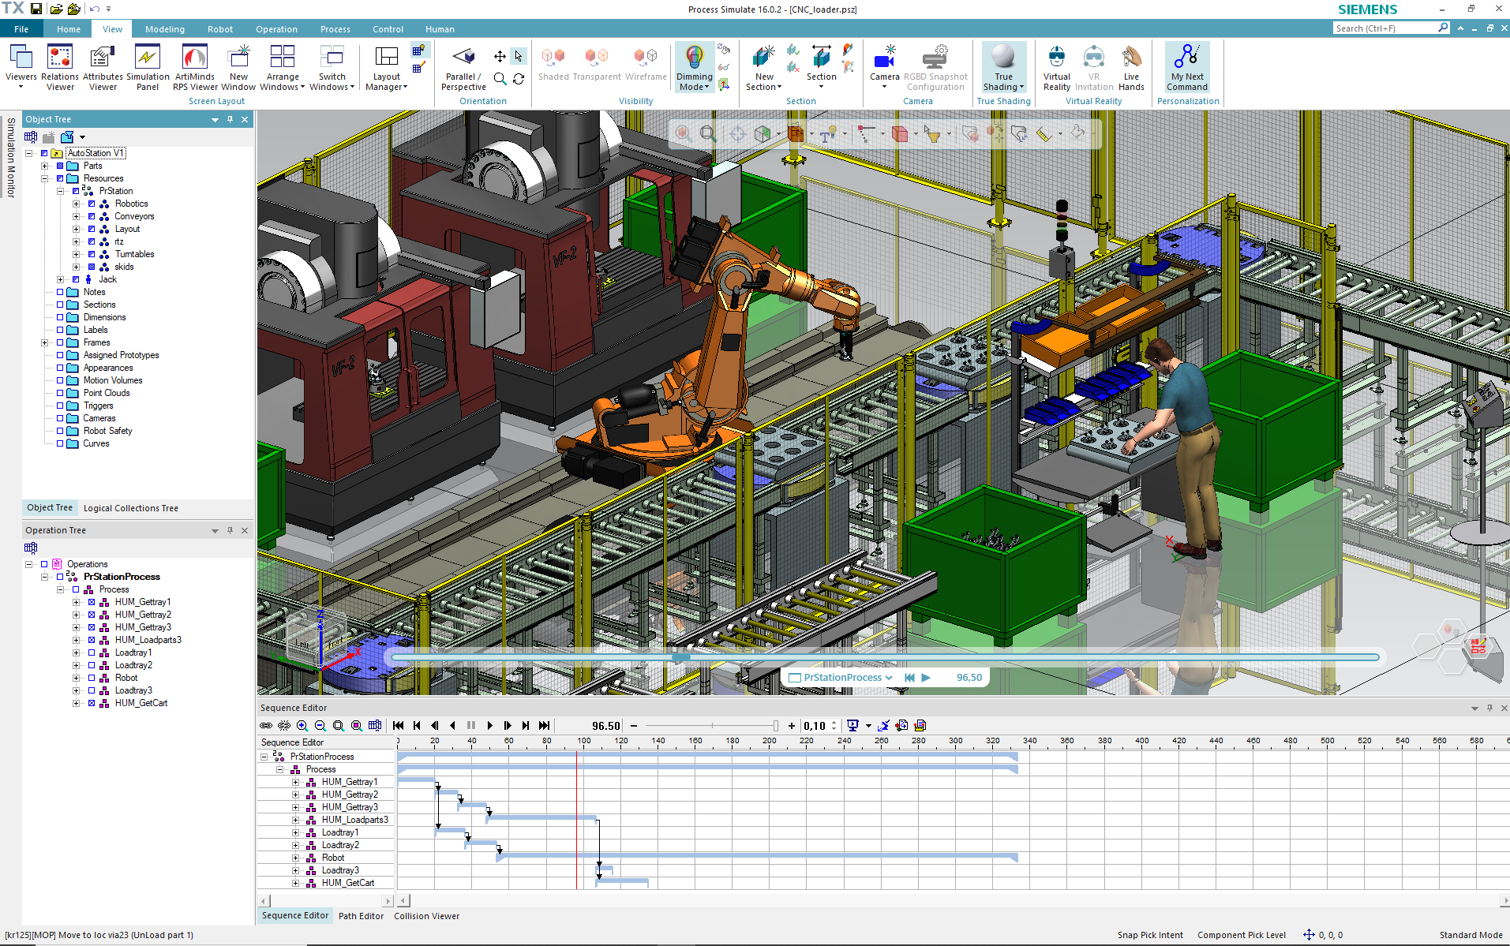Toggle Conveyors visibility checkbox in Object Tree
Viewport: 1510px width, 946px height.
(x=92, y=216)
